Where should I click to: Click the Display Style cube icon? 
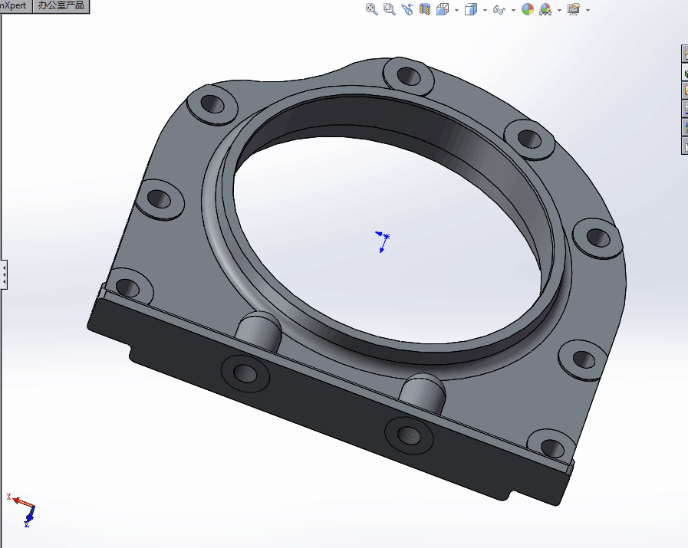pyautogui.click(x=471, y=8)
